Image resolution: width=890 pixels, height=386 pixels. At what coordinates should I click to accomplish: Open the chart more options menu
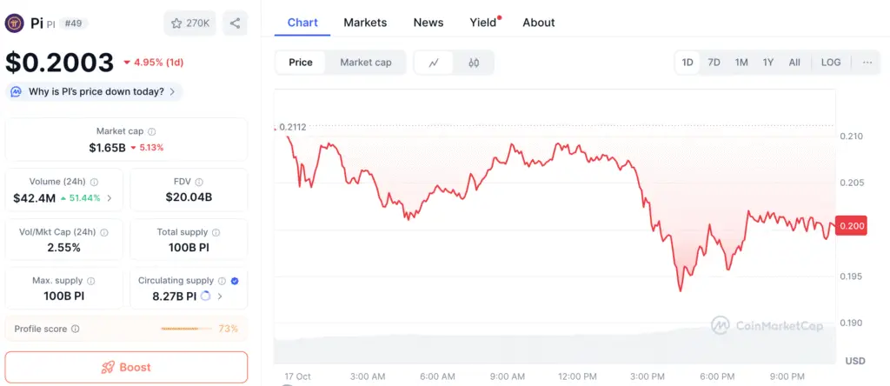coord(867,63)
